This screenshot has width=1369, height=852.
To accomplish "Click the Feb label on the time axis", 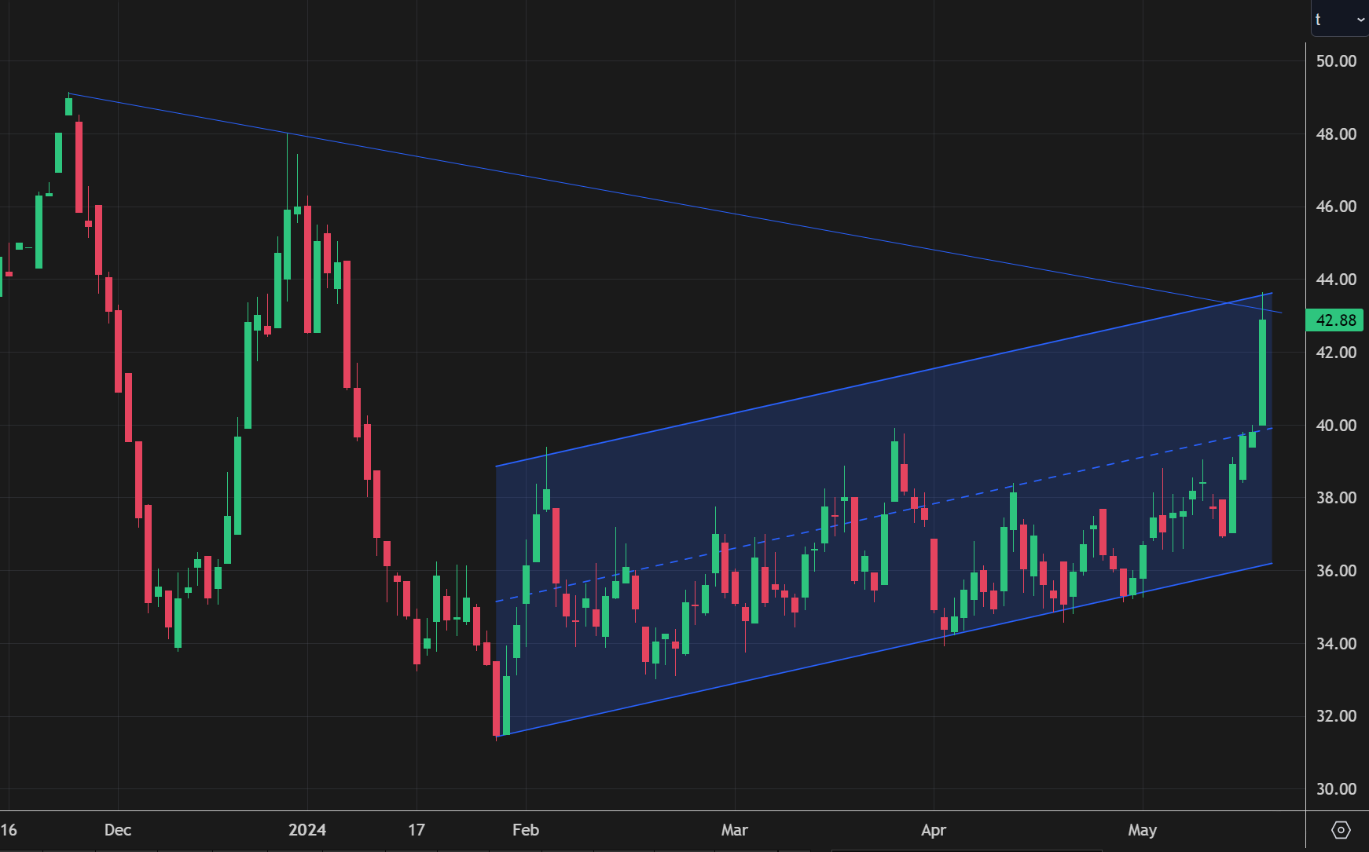I will [526, 830].
